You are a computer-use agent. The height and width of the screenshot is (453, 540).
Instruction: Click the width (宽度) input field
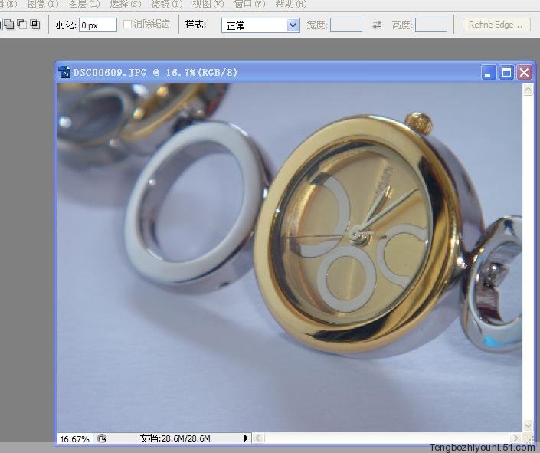tap(345, 25)
